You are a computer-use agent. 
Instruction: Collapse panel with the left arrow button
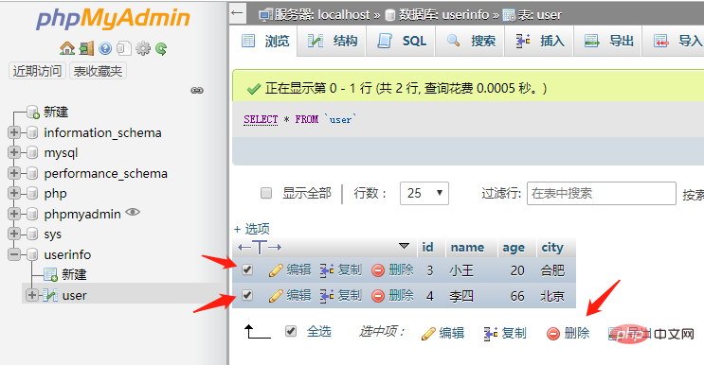point(237,13)
